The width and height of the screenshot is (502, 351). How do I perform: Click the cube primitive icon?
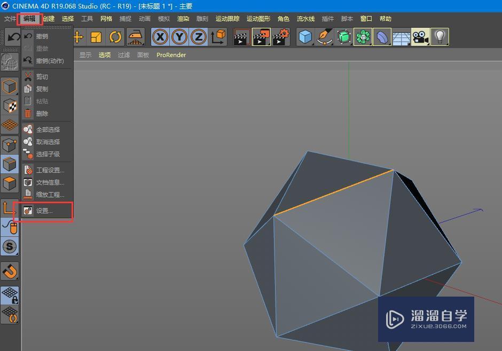click(304, 36)
